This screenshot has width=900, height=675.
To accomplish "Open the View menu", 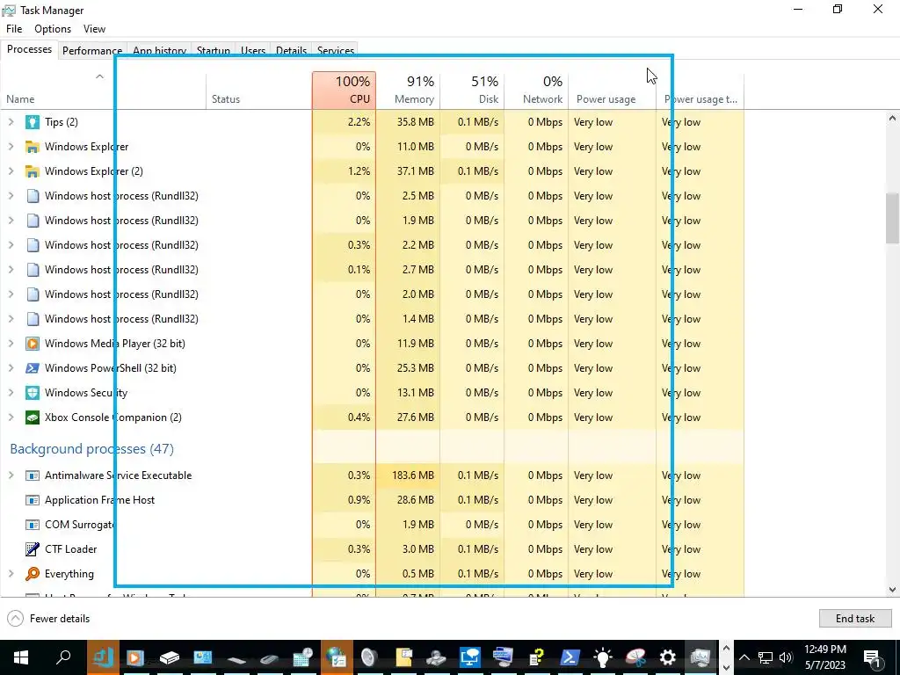I will [x=94, y=29].
